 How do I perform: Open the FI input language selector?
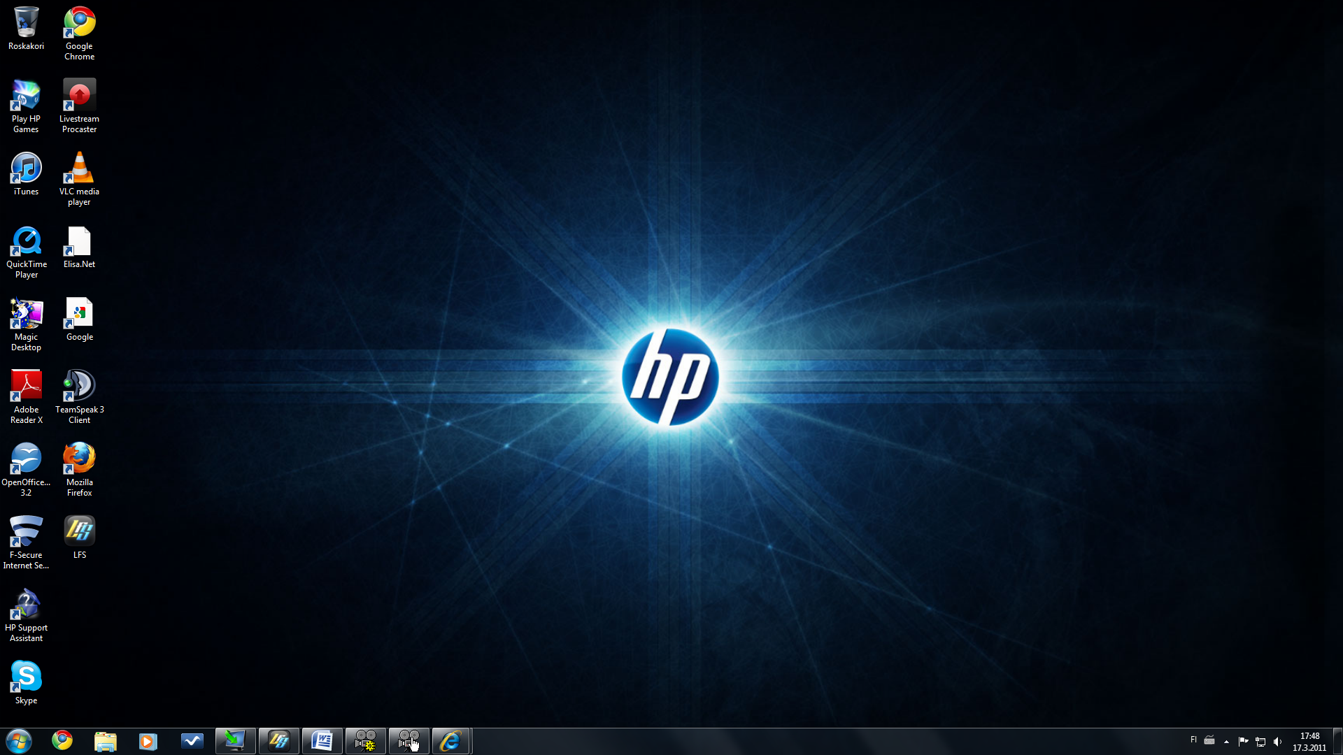[x=1193, y=740]
